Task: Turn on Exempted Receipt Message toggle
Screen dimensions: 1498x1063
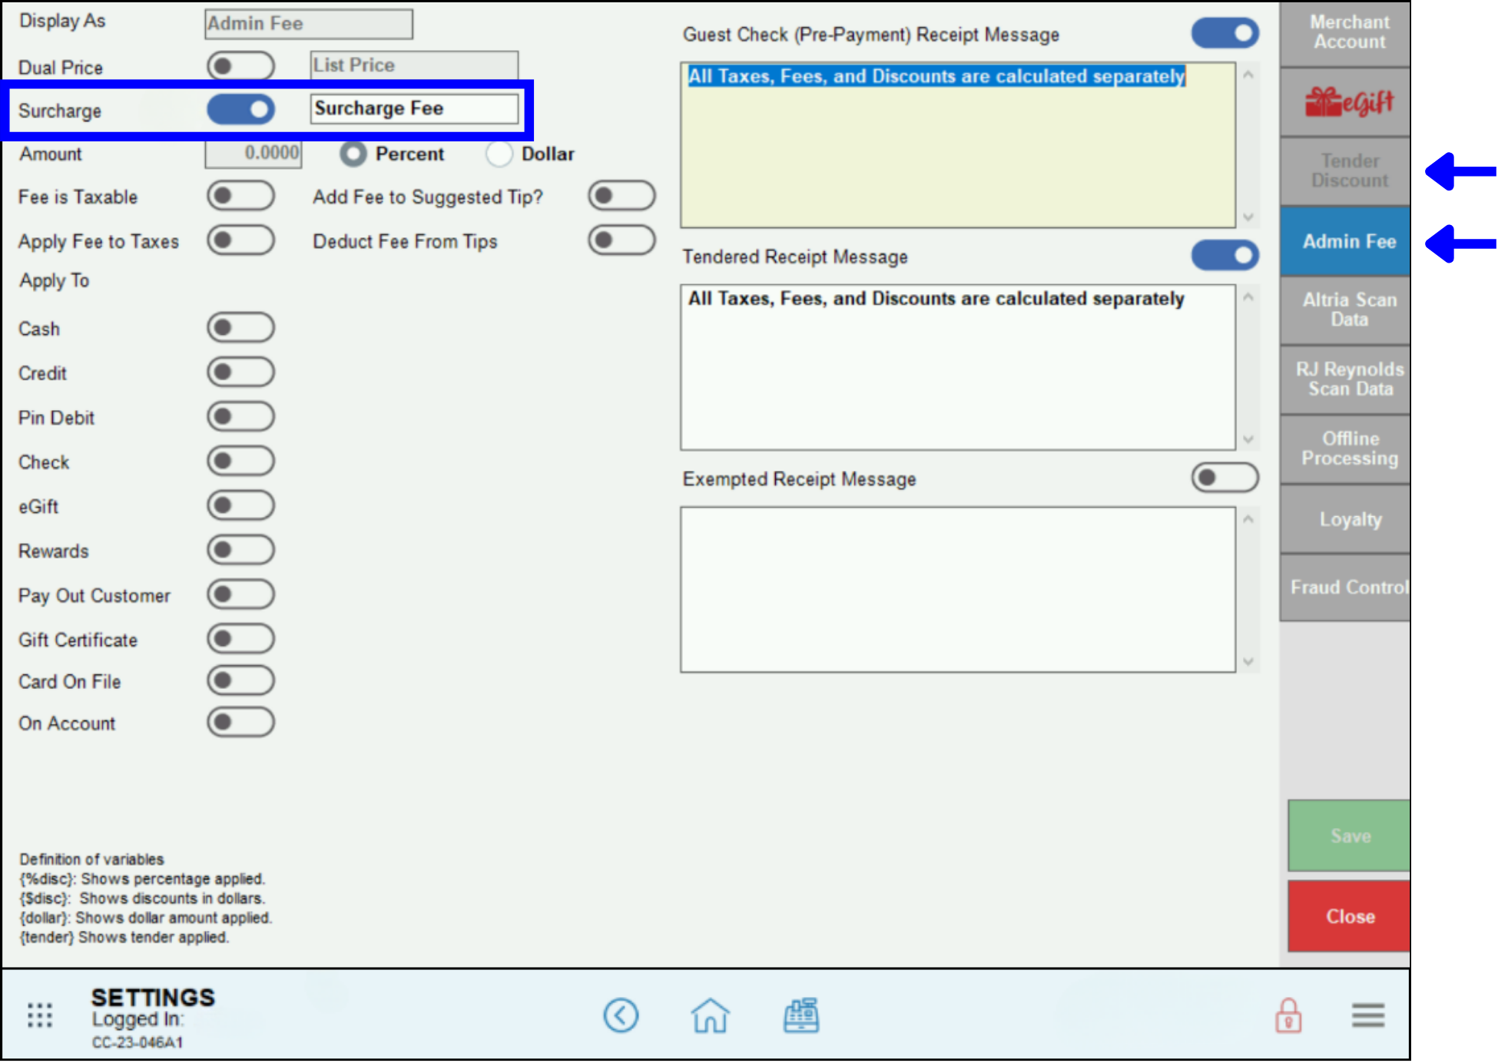Action: pyautogui.click(x=1225, y=478)
